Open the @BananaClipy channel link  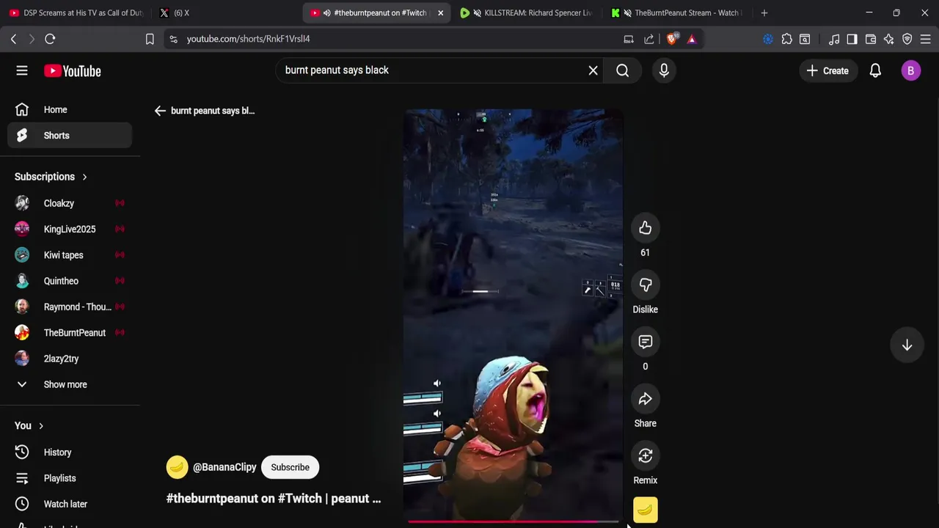coord(224,467)
